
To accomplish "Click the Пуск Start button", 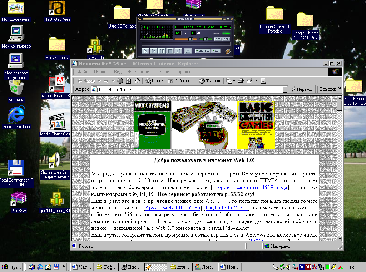I will (12, 267).
